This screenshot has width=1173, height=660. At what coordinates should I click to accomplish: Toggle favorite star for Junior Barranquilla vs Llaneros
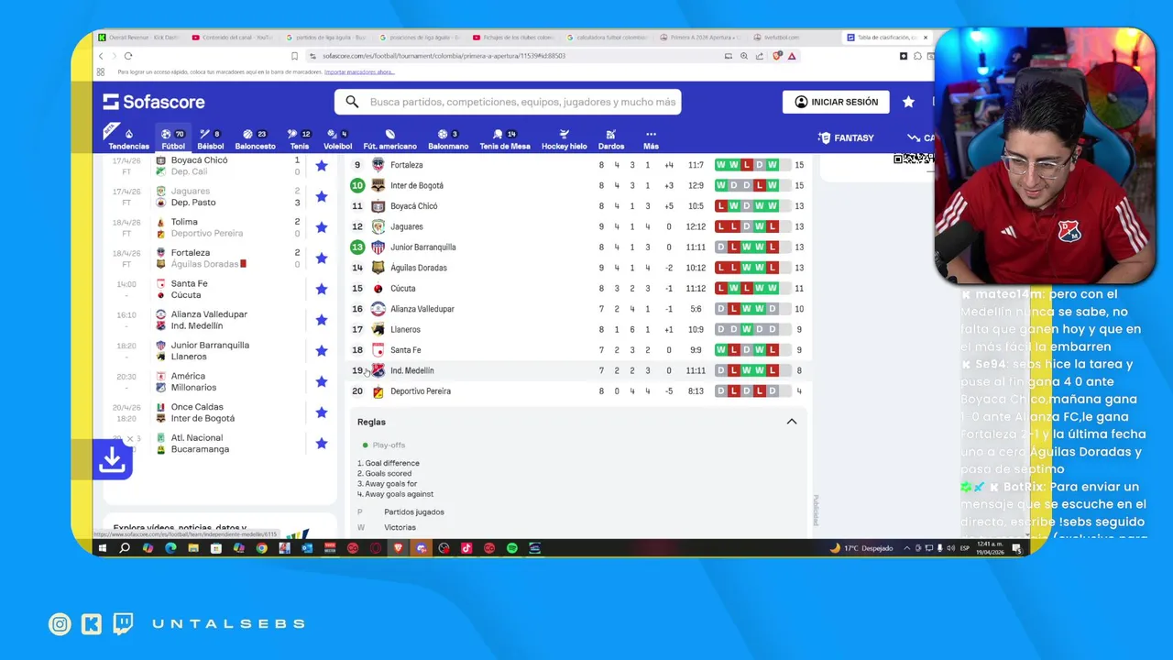coord(321,351)
